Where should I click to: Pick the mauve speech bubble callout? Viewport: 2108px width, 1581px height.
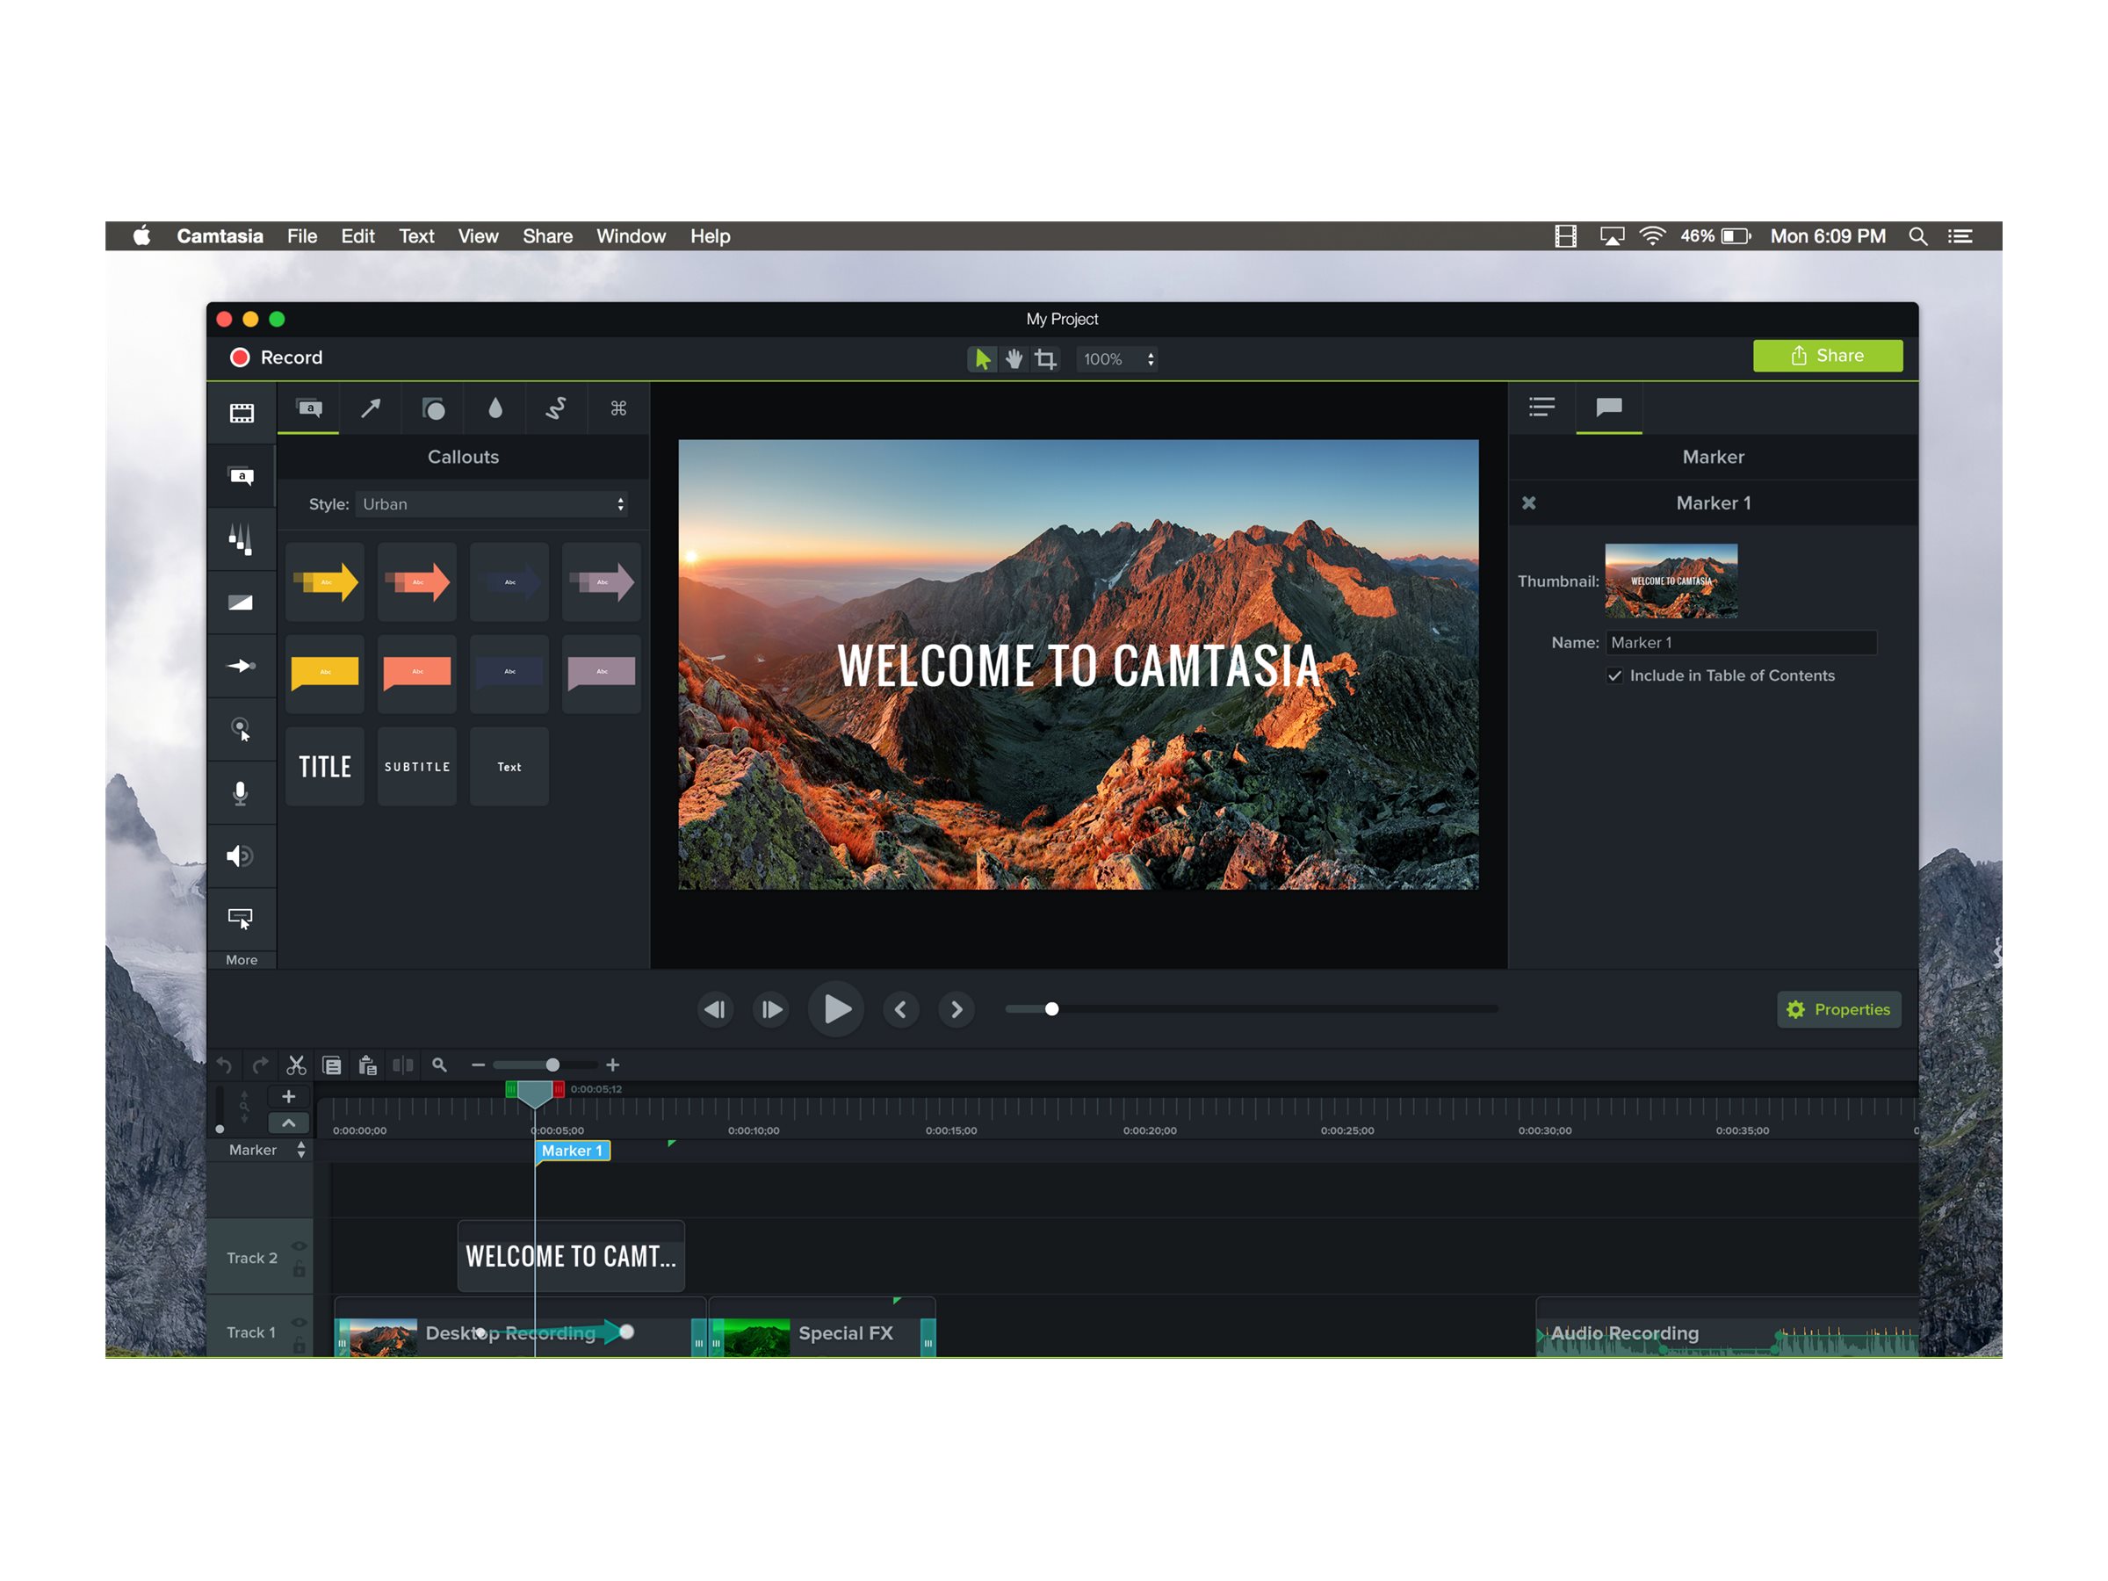pyautogui.click(x=602, y=674)
